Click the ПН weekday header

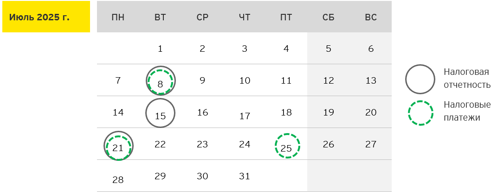click(x=118, y=18)
